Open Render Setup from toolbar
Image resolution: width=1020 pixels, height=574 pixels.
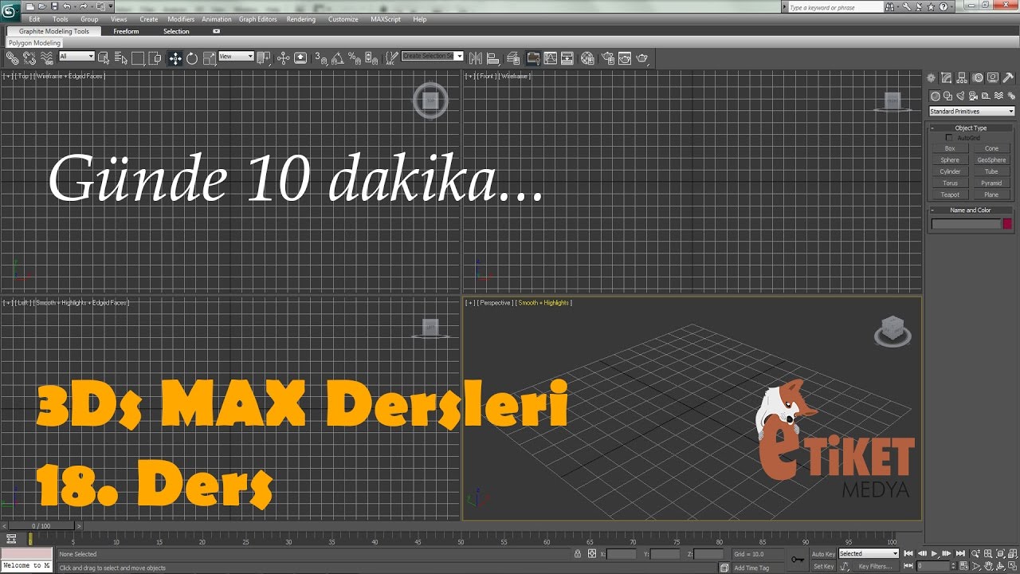pos(608,58)
